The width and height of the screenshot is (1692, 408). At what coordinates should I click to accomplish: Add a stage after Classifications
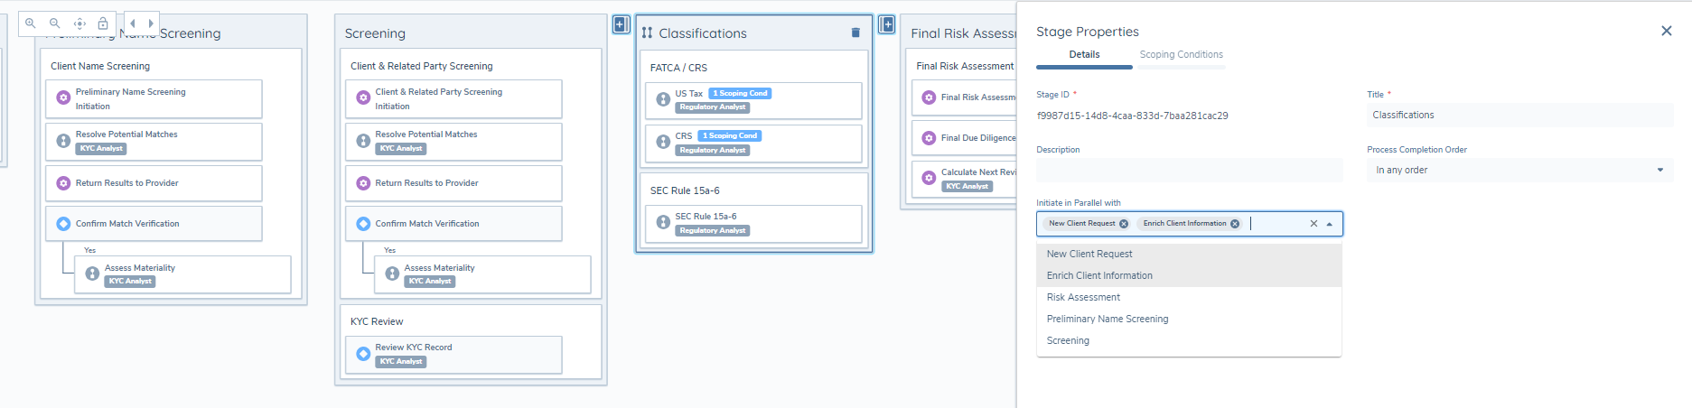[x=887, y=24]
